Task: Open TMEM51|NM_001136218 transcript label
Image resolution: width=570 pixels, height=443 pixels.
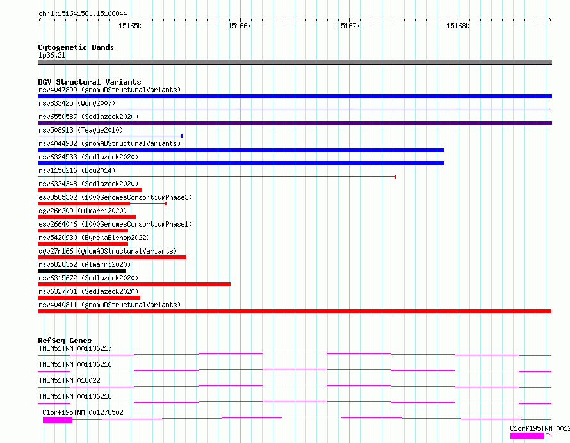Action: [x=75, y=396]
